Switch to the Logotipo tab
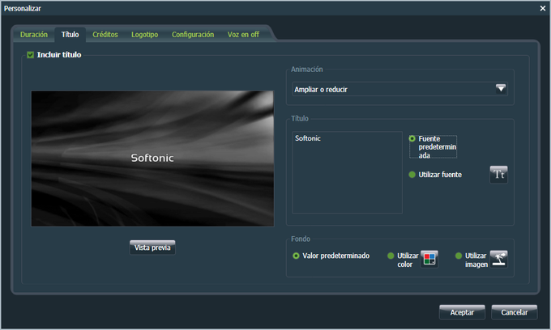The image size is (551, 330). (145, 35)
